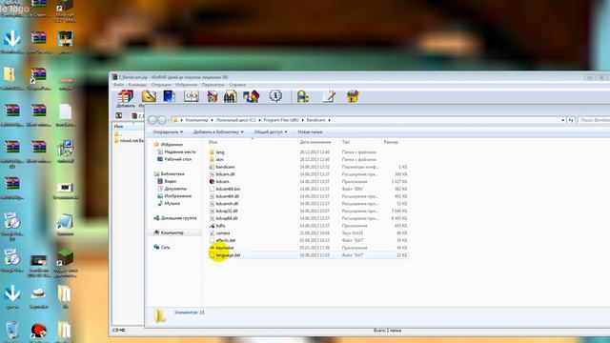This screenshot has height=343, width=610.
Task: Expand Добавить в библиотеку dropdown
Action: pyautogui.click(x=218, y=132)
